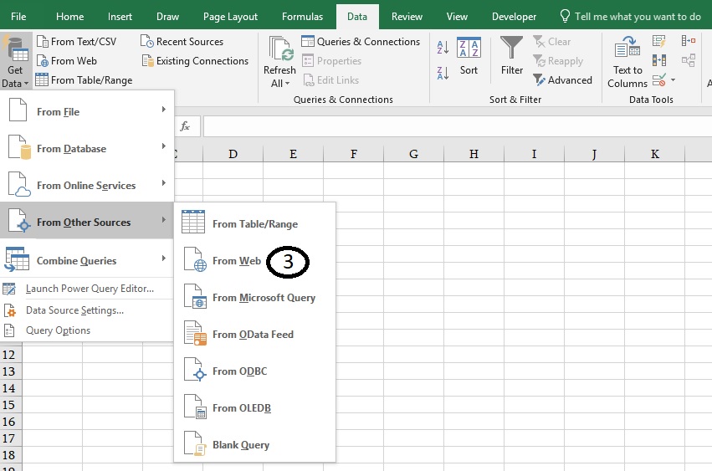
Task: Click From Table/Range in the ribbon
Action: pos(84,80)
